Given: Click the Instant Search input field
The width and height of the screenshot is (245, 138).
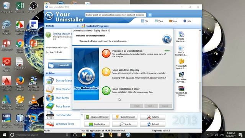Looking at the screenshot, I should (116, 15).
